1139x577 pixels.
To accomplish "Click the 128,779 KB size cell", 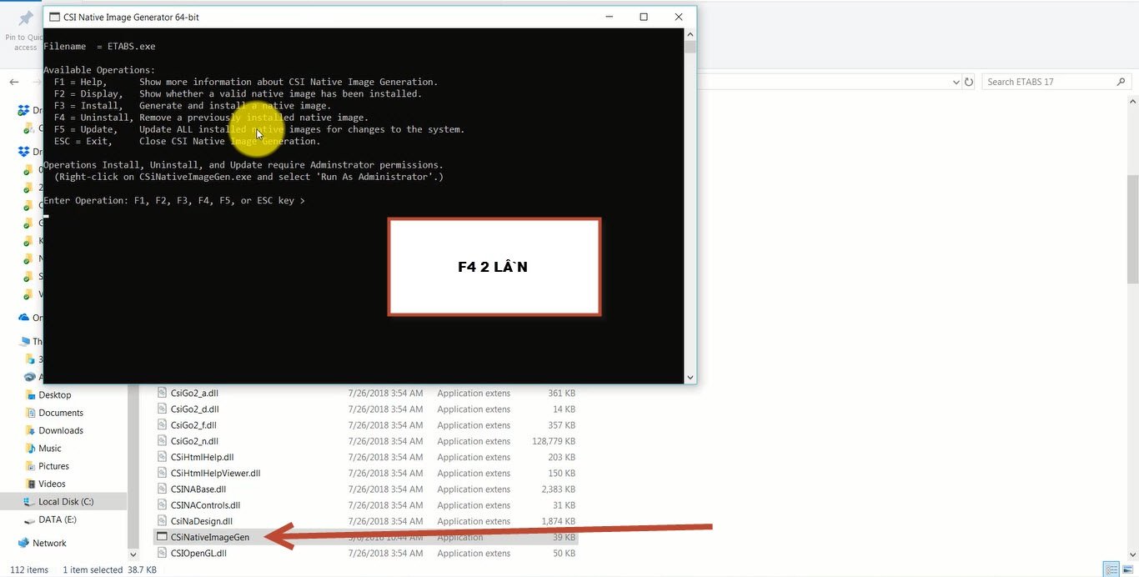I will point(554,441).
